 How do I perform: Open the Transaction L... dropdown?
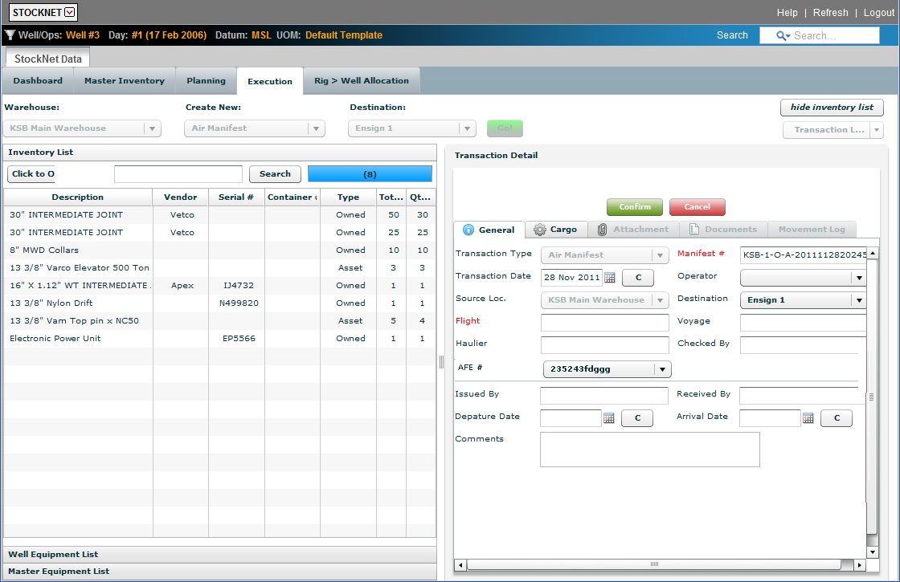pos(877,130)
